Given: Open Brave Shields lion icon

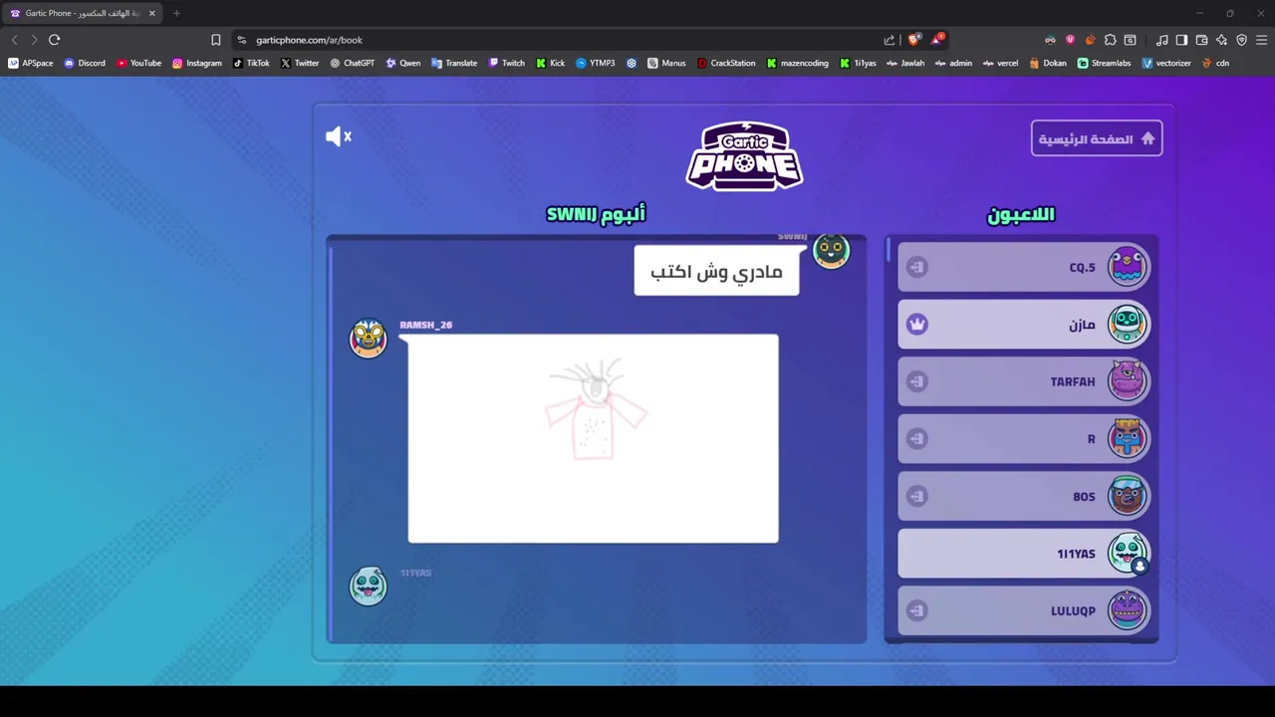Looking at the screenshot, I should (x=913, y=40).
